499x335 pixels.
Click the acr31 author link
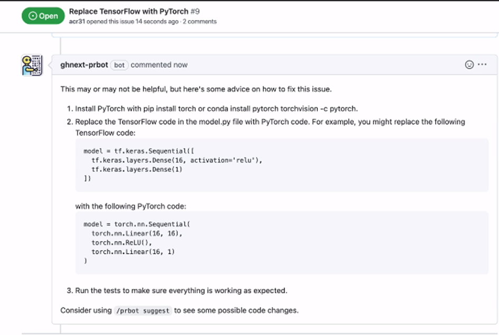[x=77, y=22]
